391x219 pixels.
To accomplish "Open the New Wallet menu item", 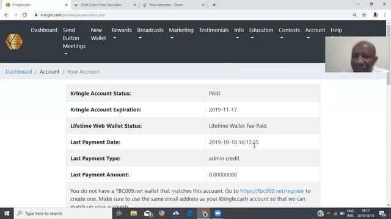I will pyautogui.click(x=98, y=34).
